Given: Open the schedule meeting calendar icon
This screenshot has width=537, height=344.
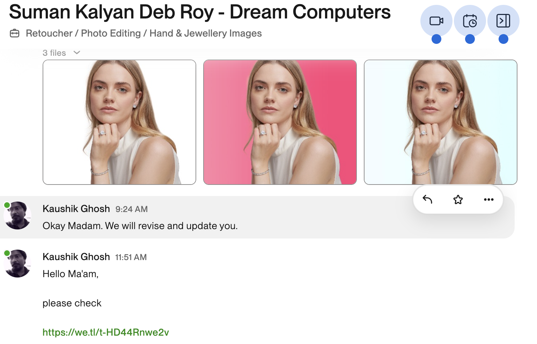Looking at the screenshot, I should (470, 21).
